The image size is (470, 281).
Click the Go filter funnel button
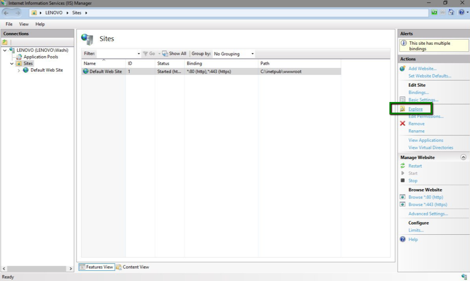[149, 53]
